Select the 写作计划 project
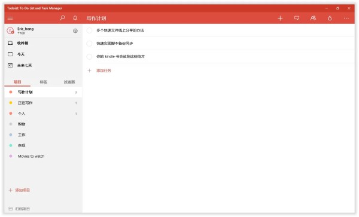The image size is (359, 217). click(x=43, y=92)
